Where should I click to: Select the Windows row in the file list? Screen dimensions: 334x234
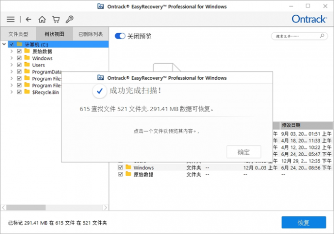[225, 167]
